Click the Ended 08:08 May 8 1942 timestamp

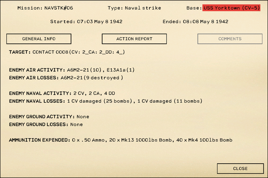[195, 21]
